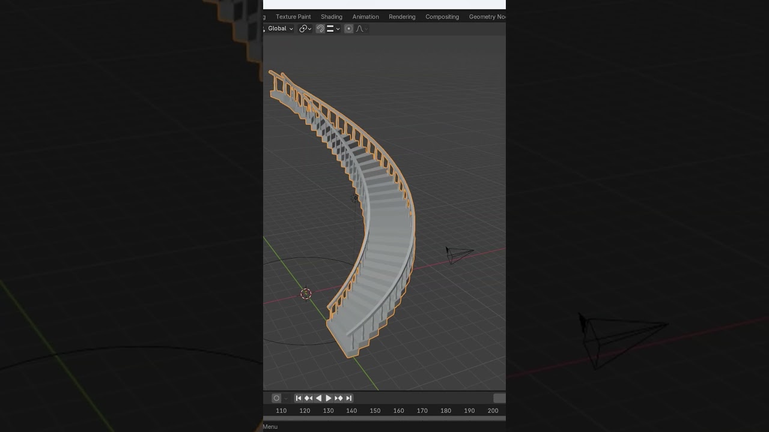Open the auto keyframing options dropdown
The height and width of the screenshot is (432, 769).
point(286,398)
